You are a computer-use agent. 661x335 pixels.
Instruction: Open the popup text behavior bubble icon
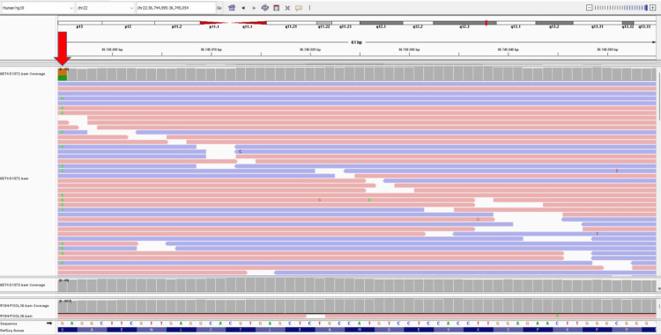[299, 8]
